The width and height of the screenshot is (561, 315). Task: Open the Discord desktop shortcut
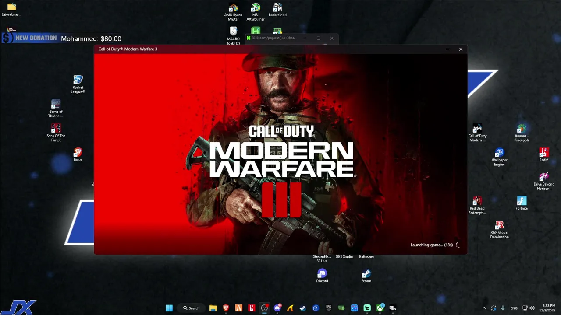(322, 276)
